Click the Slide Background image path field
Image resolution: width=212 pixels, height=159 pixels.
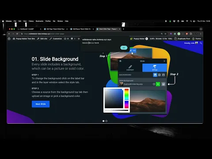[137, 84]
